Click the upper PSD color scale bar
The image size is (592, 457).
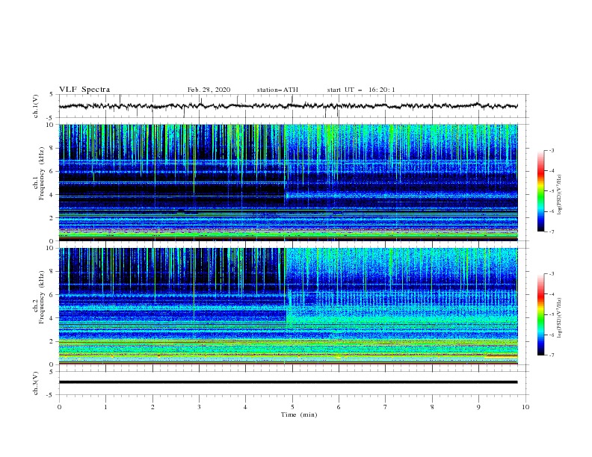point(540,191)
